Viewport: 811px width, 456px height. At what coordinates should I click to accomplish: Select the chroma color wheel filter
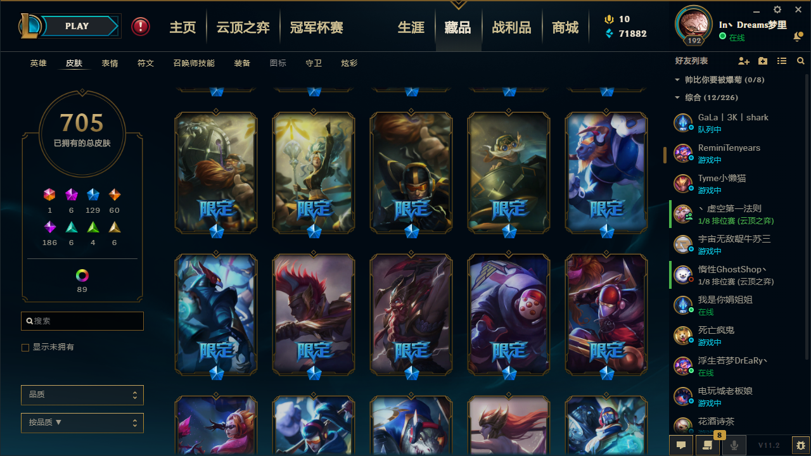click(82, 275)
